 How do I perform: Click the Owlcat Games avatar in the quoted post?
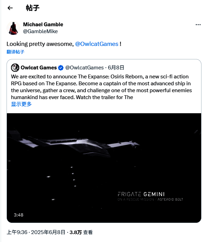pyautogui.click(x=15, y=67)
